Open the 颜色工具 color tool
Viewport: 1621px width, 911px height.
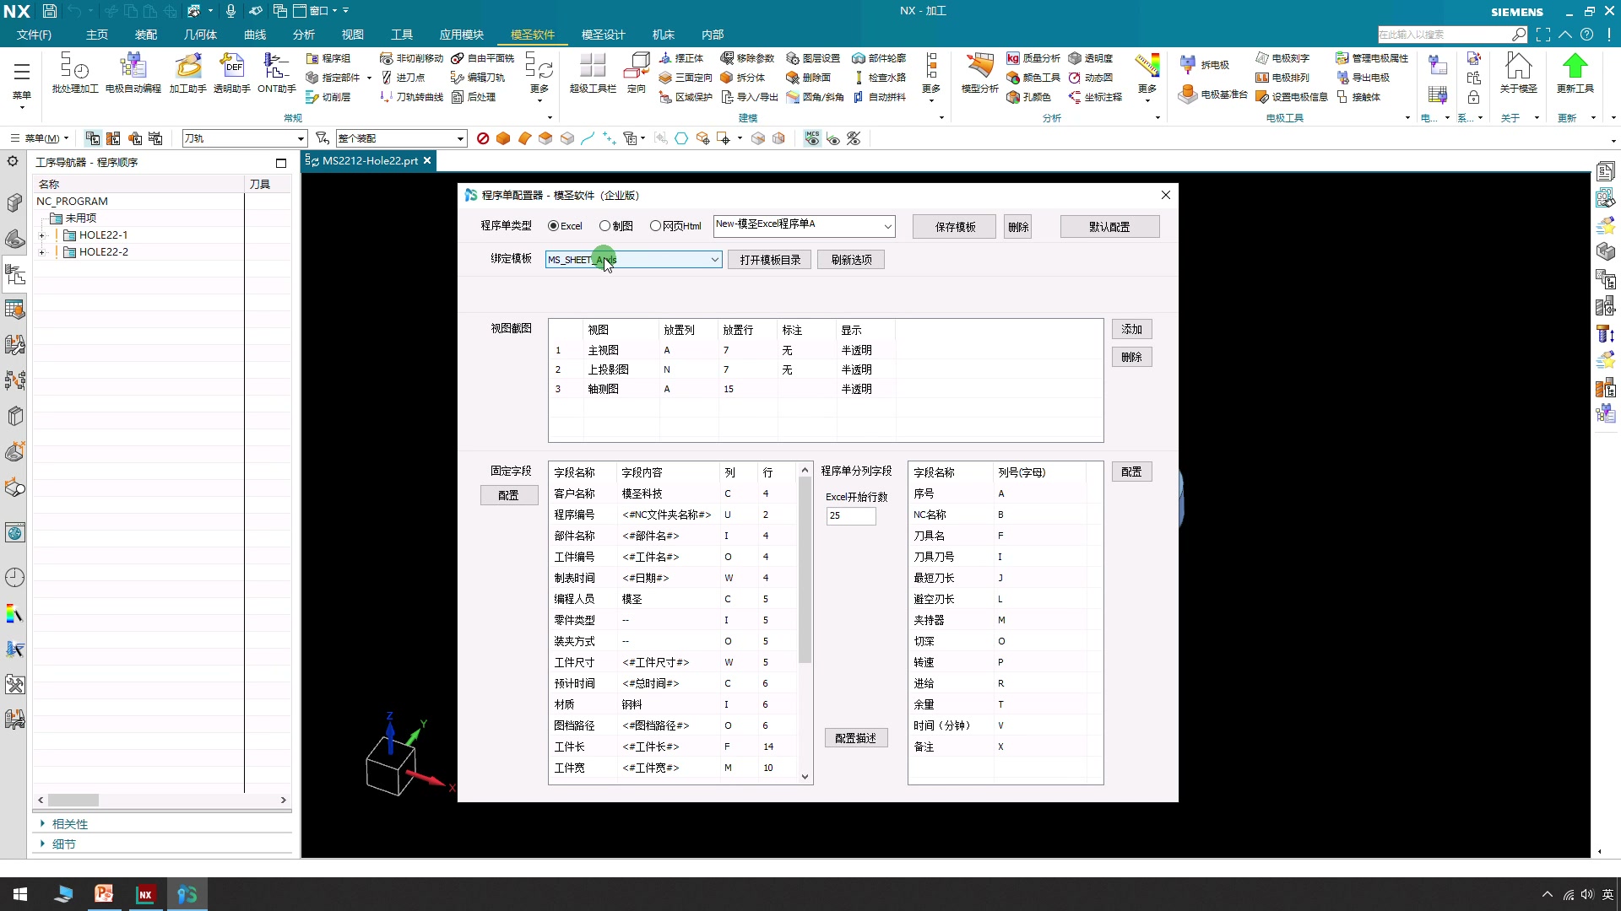[1033, 78]
